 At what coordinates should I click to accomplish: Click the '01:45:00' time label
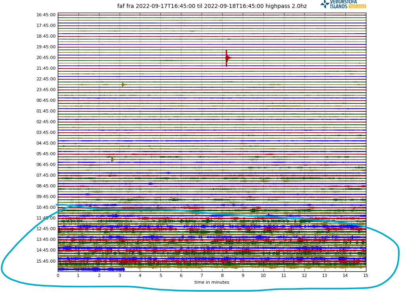[x=46, y=111]
